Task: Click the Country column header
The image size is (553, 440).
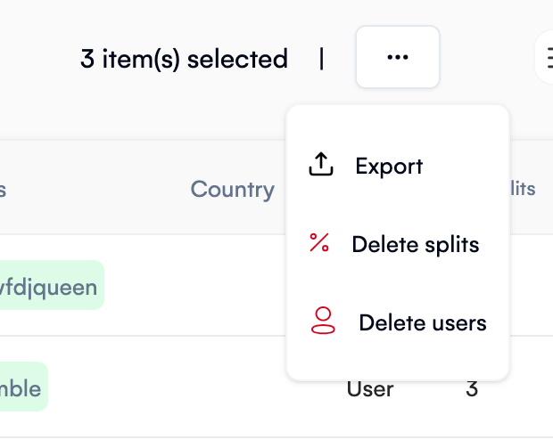Action: coord(233,189)
